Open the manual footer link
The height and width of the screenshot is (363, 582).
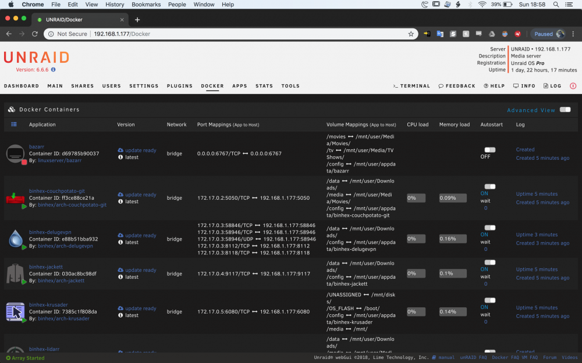[x=446, y=357]
